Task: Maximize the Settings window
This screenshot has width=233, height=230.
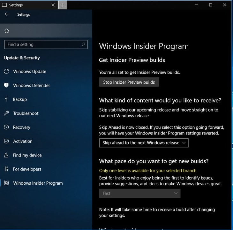Action: coord(211,5)
